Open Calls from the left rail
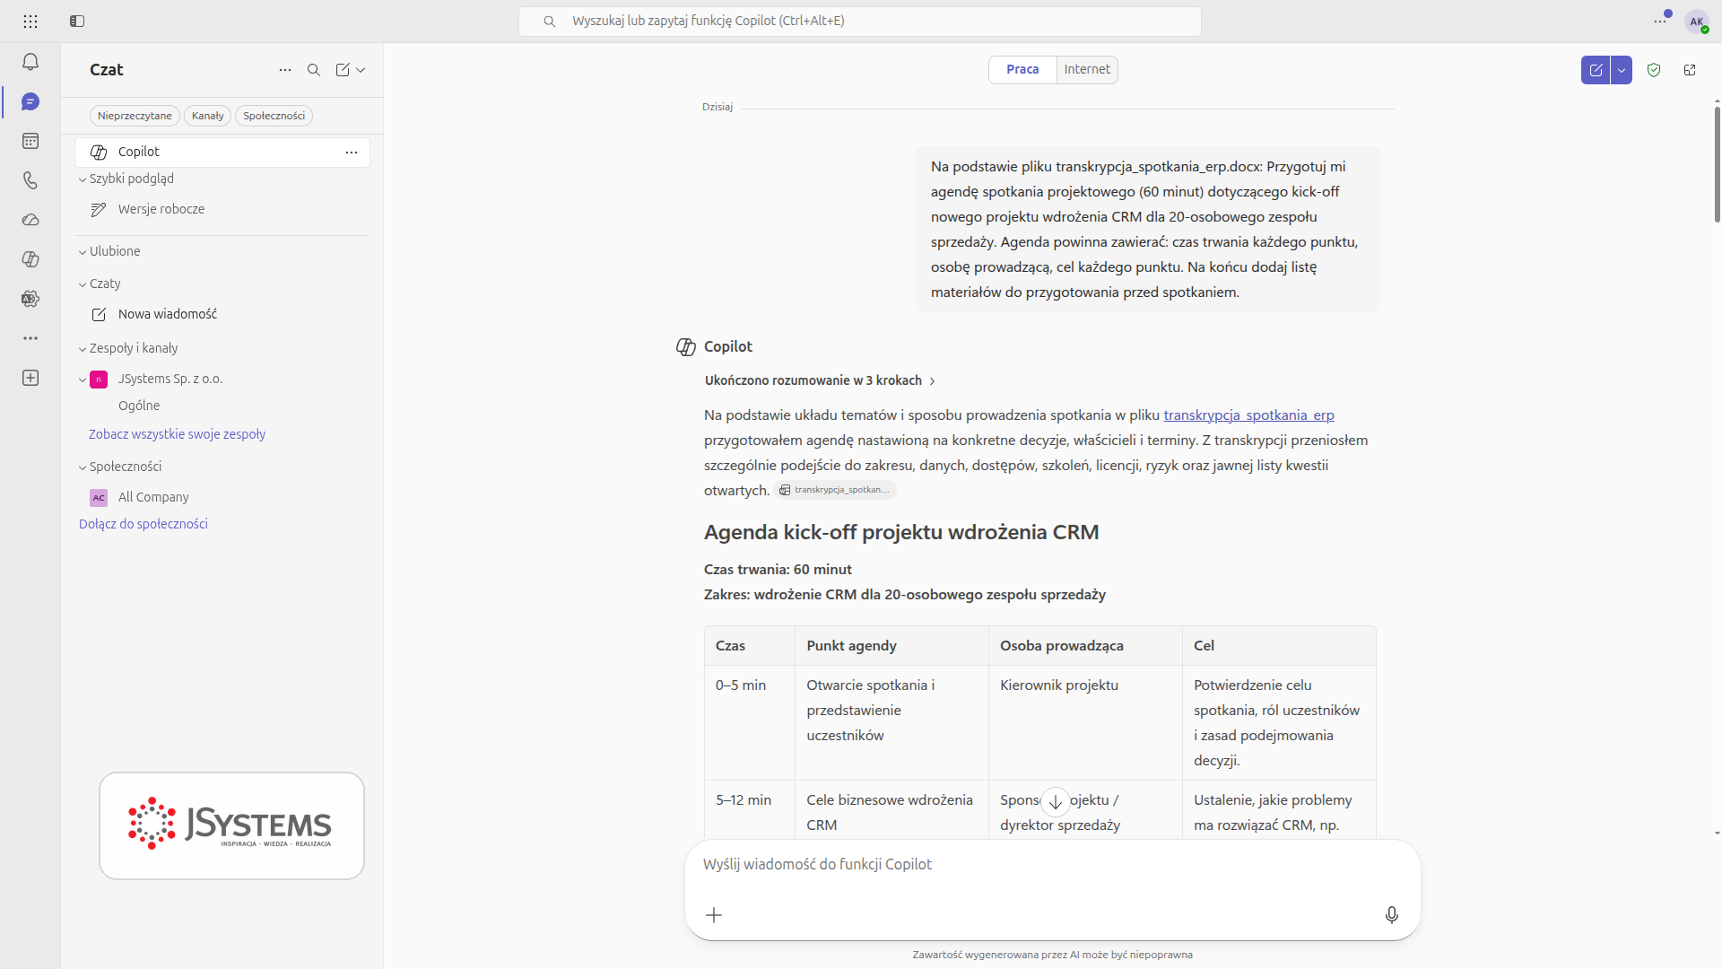Viewport: 1722px width, 969px height. click(x=30, y=180)
